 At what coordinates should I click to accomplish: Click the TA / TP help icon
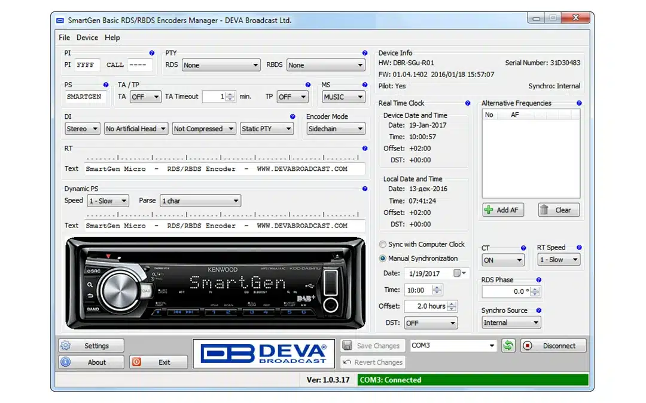(308, 85)
